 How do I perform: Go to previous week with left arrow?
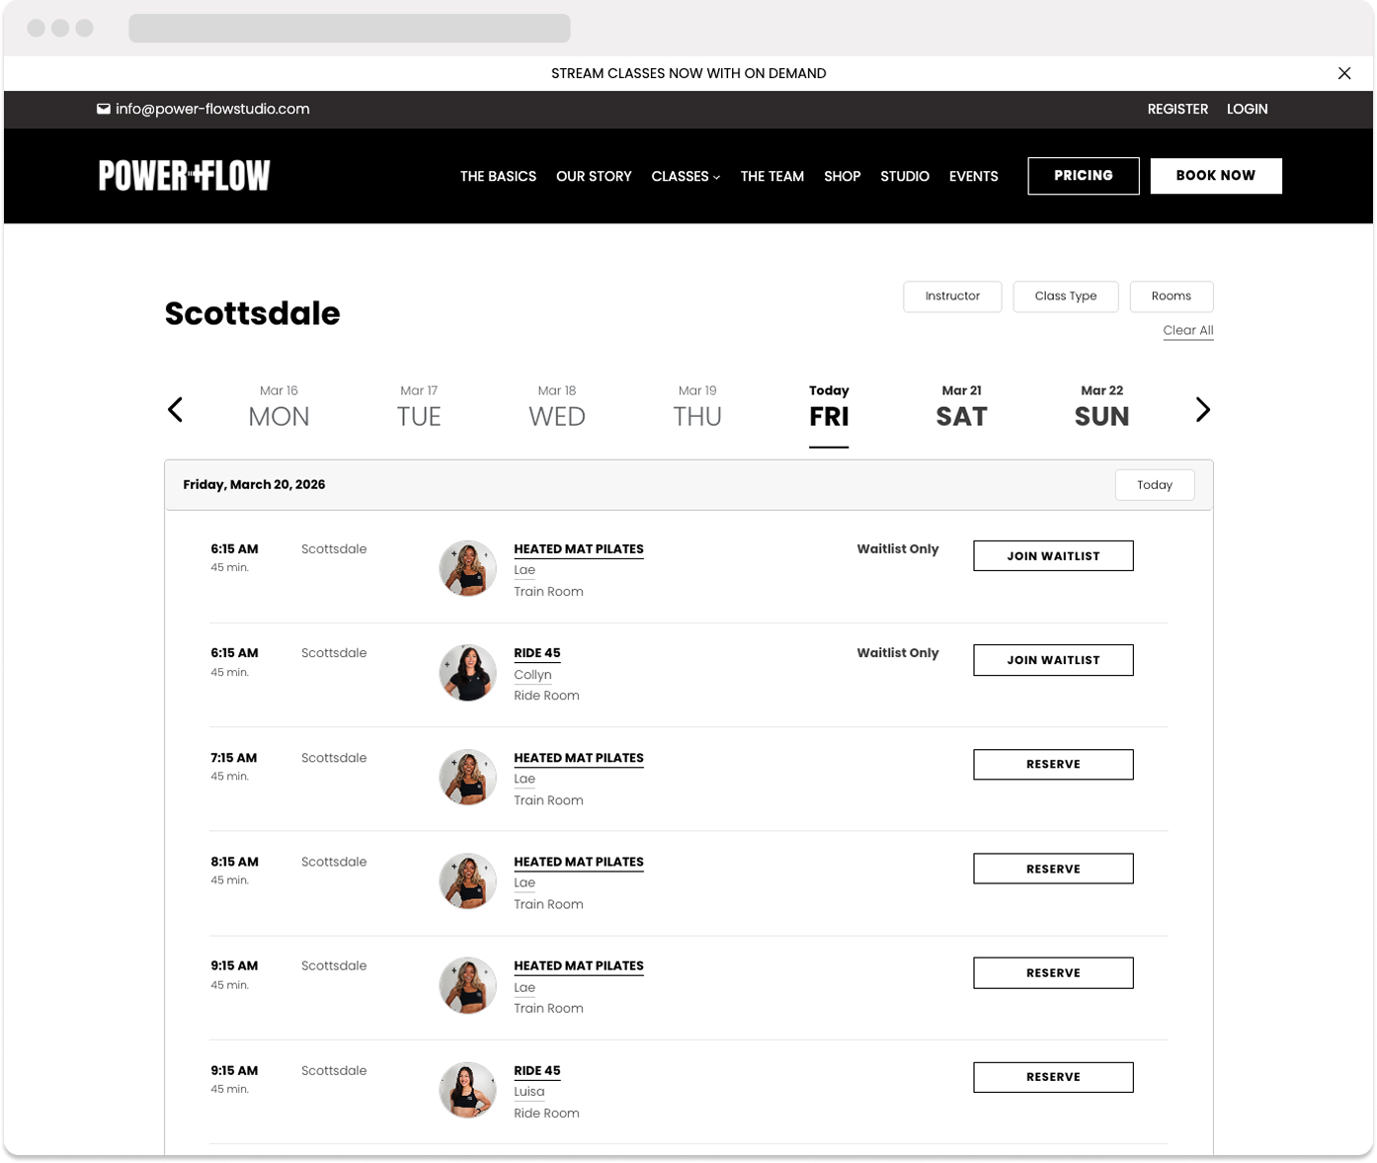pyautogui.click(x=176, y=410)
